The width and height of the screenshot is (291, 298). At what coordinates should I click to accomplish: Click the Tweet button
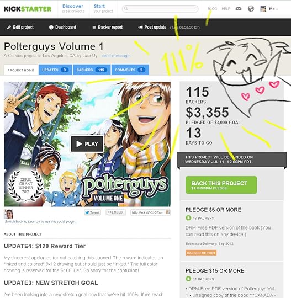92,212
